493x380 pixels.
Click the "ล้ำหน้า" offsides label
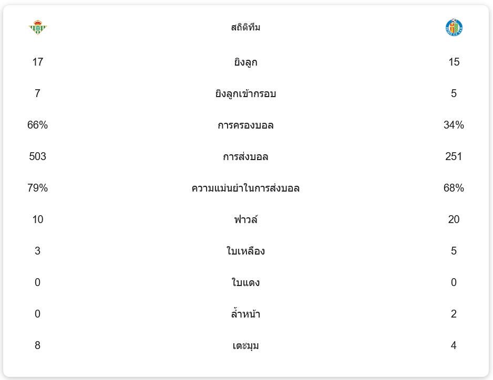pyautogui.click(x=245, y=314)
